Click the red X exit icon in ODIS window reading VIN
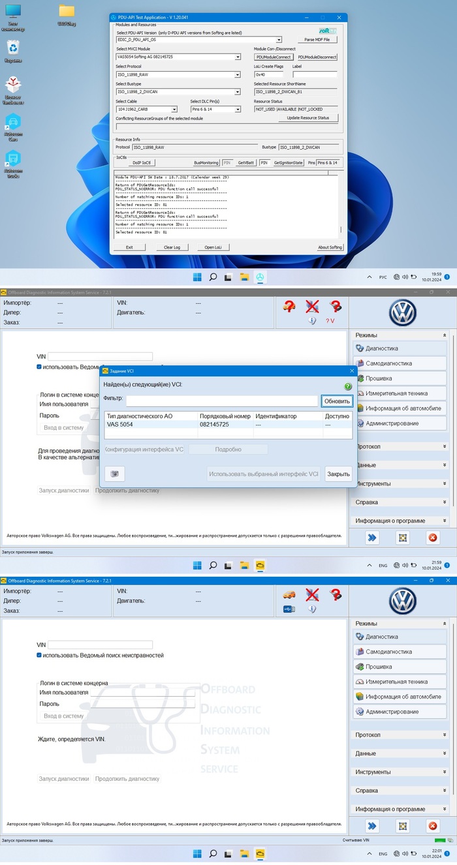Viewport: 457px width, 865px height. (432, 826)
